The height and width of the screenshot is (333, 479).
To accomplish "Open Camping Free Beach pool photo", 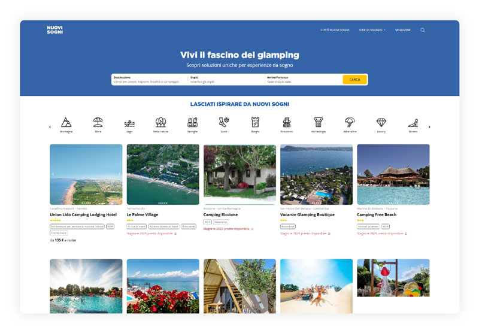I will pos(393,174).
